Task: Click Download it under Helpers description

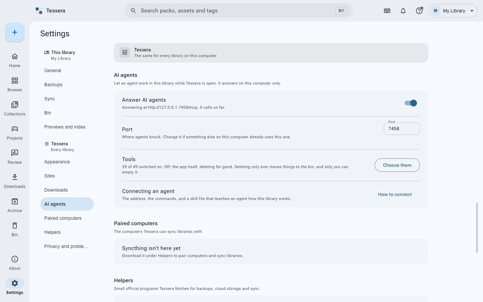Action: 182,256
